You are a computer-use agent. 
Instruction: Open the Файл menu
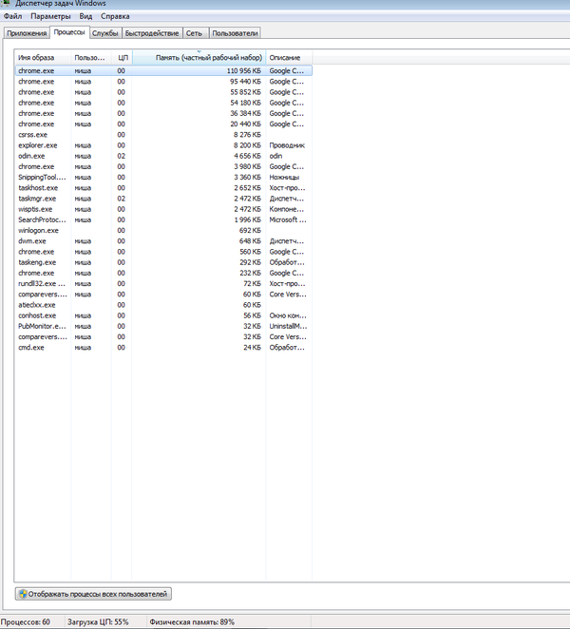click(x=12, y=17)
